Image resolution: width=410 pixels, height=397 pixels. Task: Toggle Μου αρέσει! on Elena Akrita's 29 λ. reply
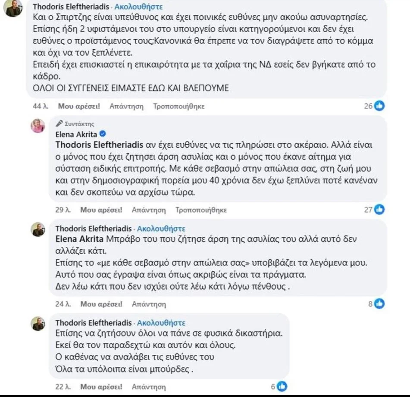pyautogui.click(x=102, y=210)
